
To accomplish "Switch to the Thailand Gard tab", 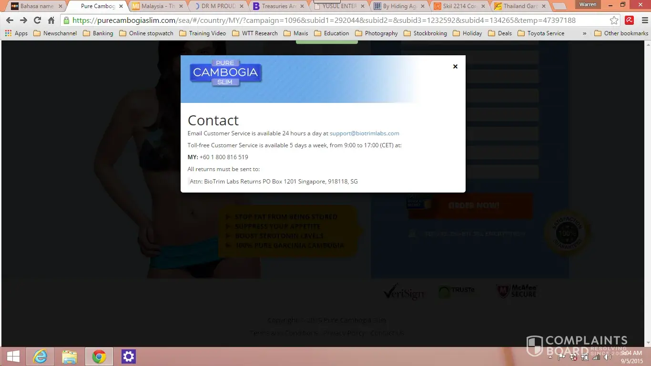I will (x=519, y=6).
